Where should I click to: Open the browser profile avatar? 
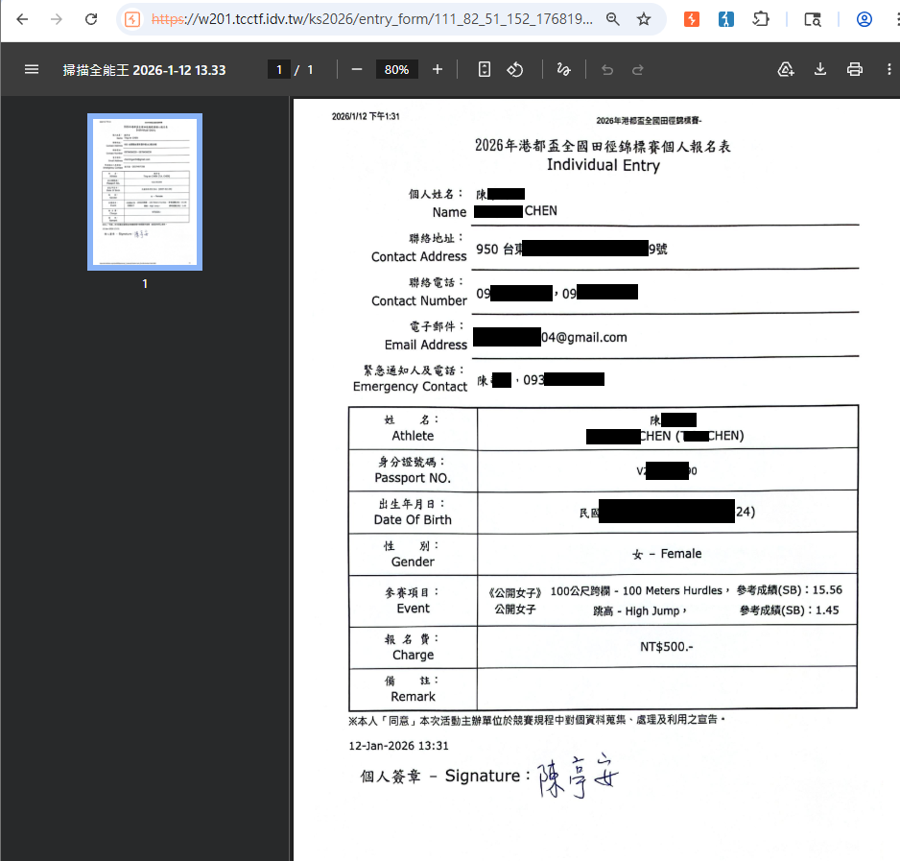click(864, 19)
